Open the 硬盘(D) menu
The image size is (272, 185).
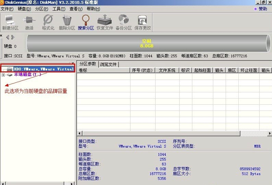(x=24, y=9)
